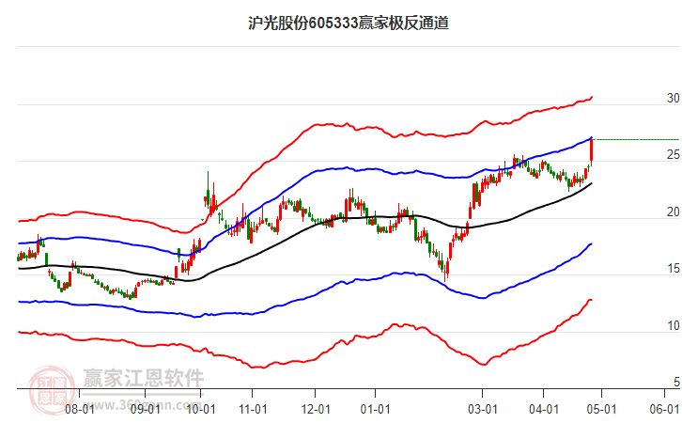Click the price label 20
This screenshot has width=682, height=423.
[674, 211]
